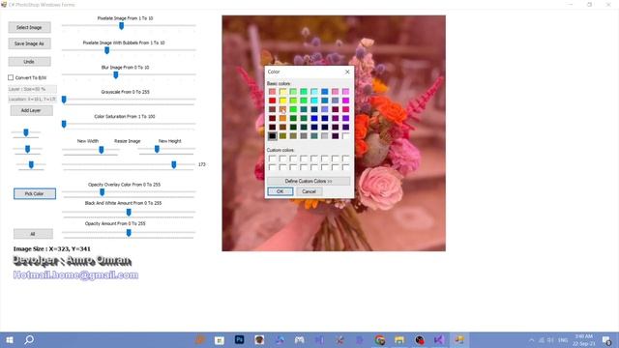Cancel the Color dialog
Viewport: 619px width, 348px height.
coord(309,191)
